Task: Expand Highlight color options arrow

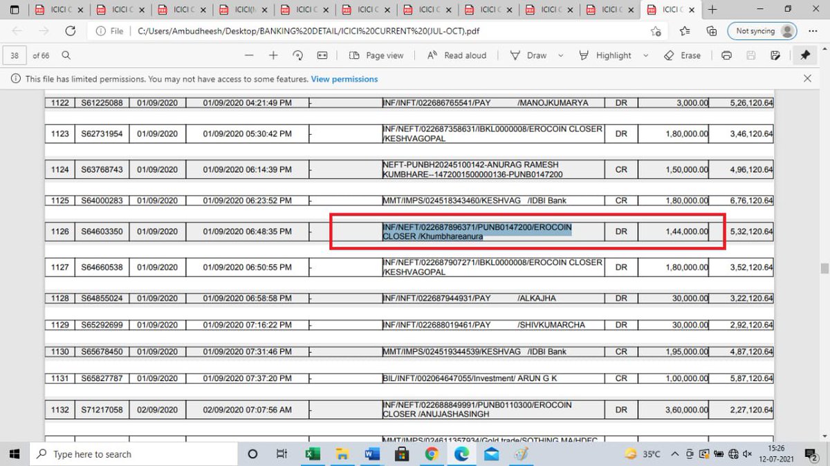Action: 646,55
